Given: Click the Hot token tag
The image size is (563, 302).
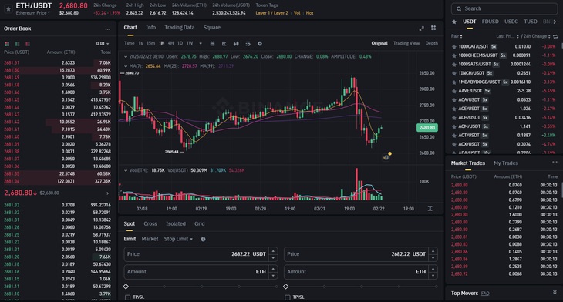Looking at the screenshot, I should (x=309, y=13).
